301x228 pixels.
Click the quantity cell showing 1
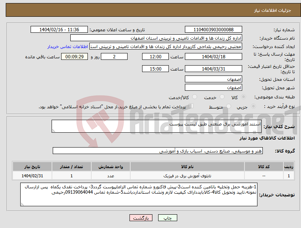coord(71,176)
